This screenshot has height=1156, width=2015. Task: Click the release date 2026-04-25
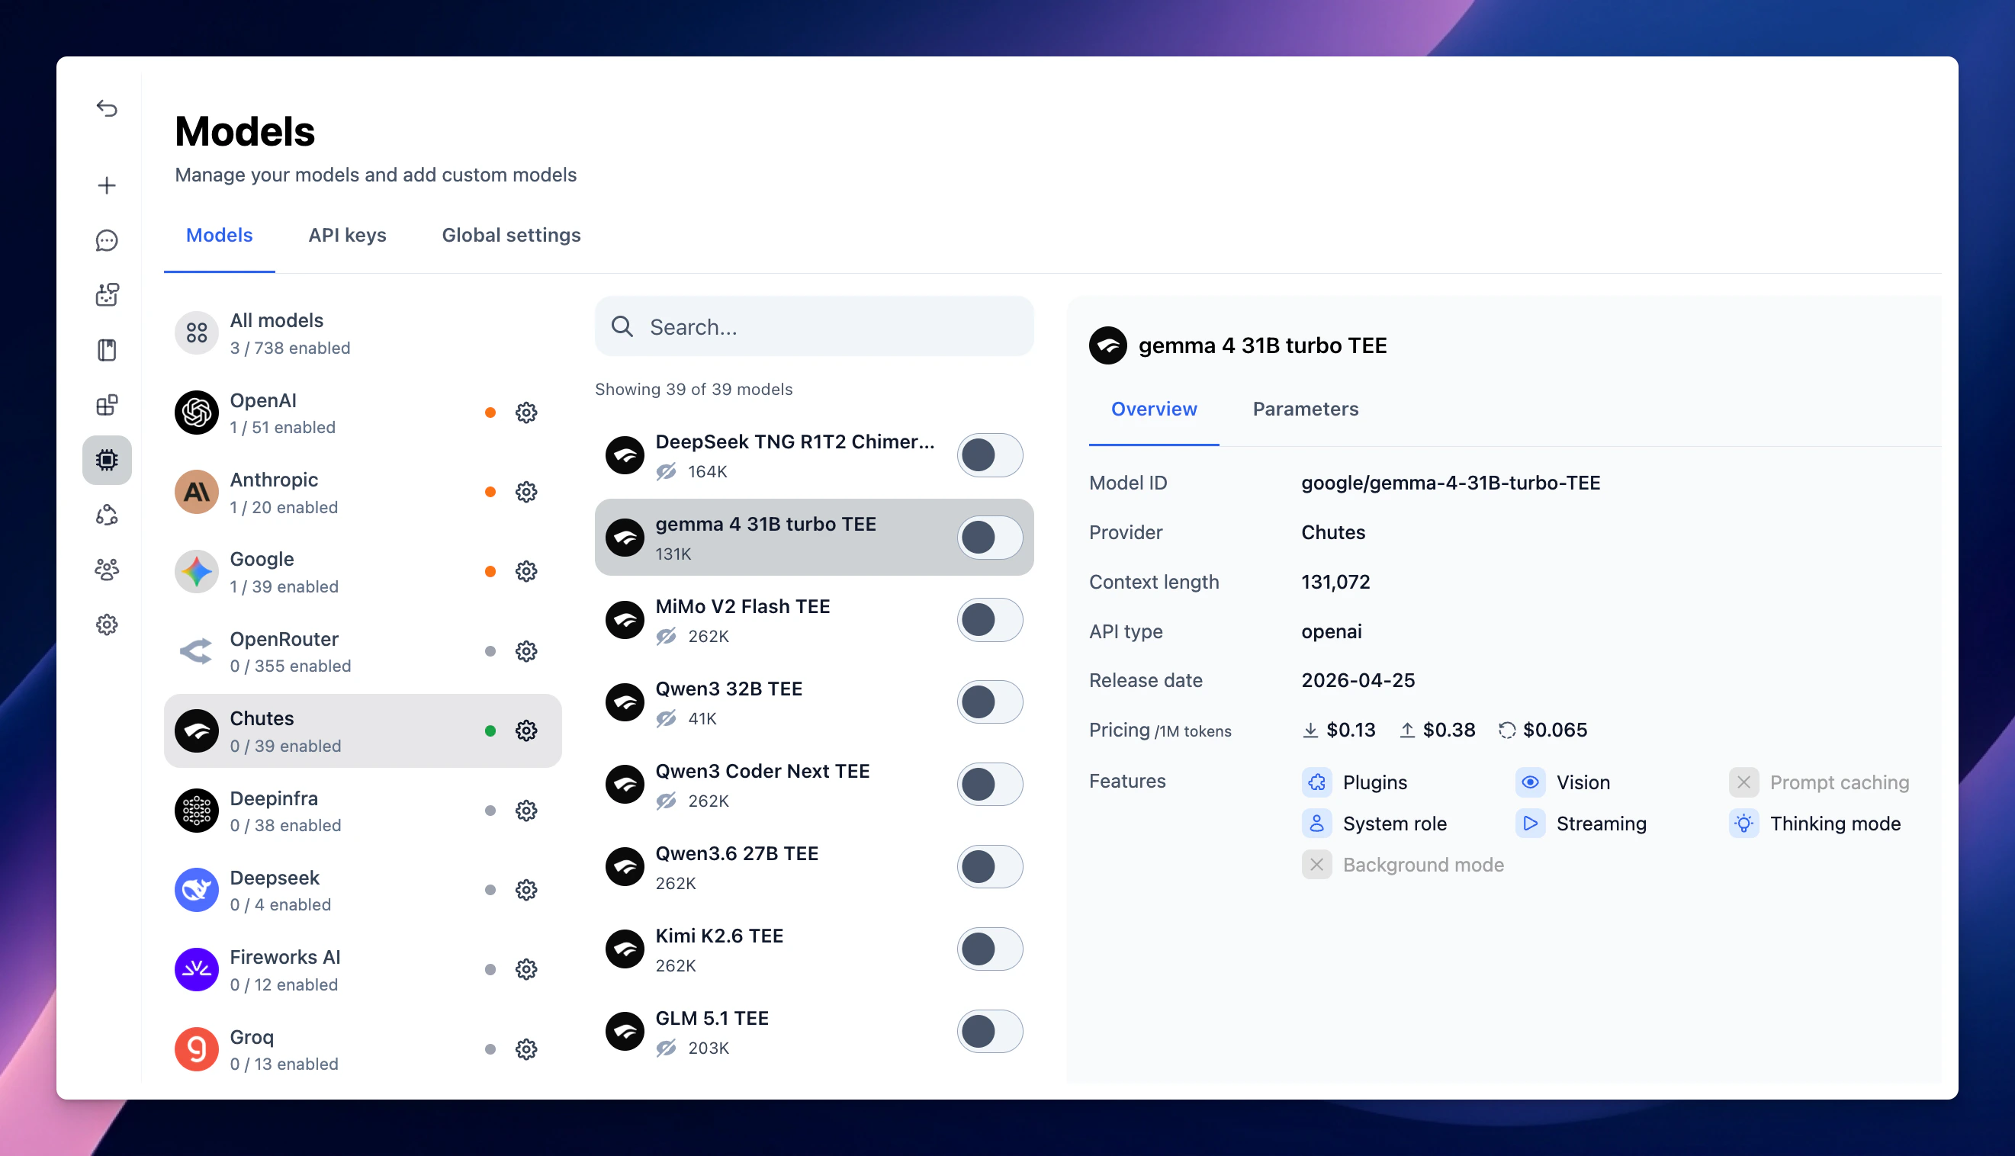coord(1358,680)
